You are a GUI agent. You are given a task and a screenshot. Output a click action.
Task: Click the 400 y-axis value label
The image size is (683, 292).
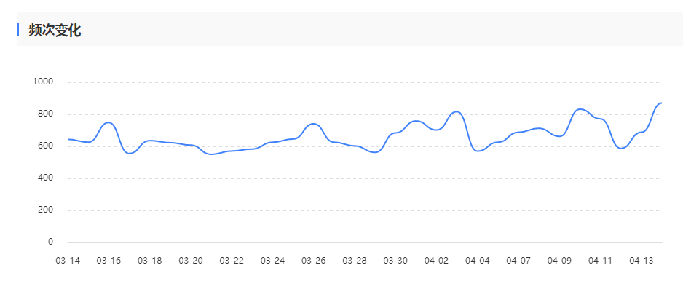pos(46,178)
